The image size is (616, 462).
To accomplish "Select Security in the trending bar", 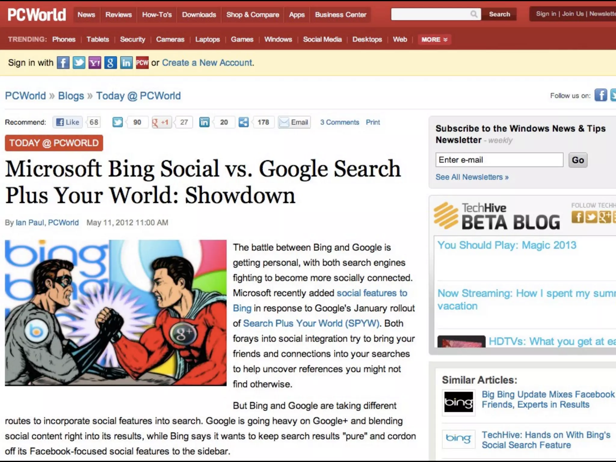I will [x=132, y=39].
